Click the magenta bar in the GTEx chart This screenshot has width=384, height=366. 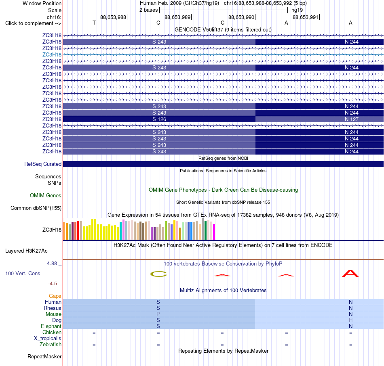pyautogui.click(x=214, y=232)
